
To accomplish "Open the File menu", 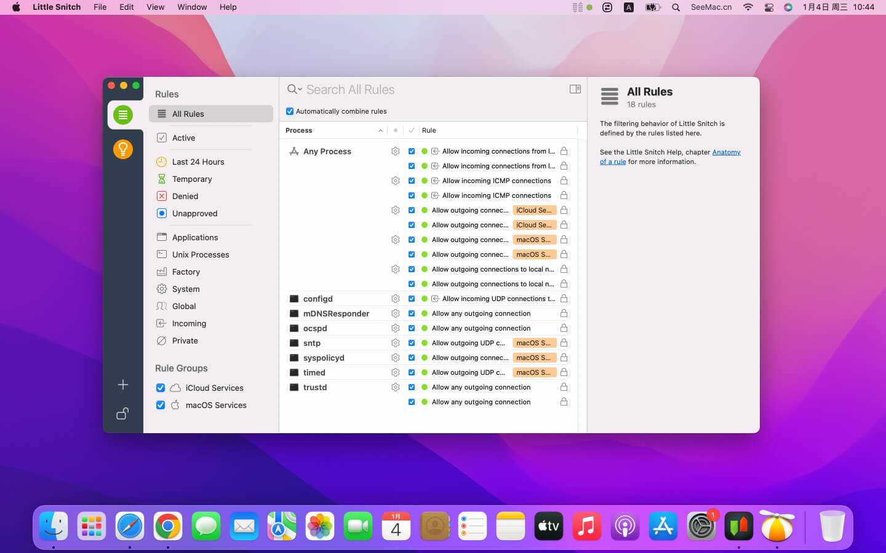I will (x=100, y=7).
